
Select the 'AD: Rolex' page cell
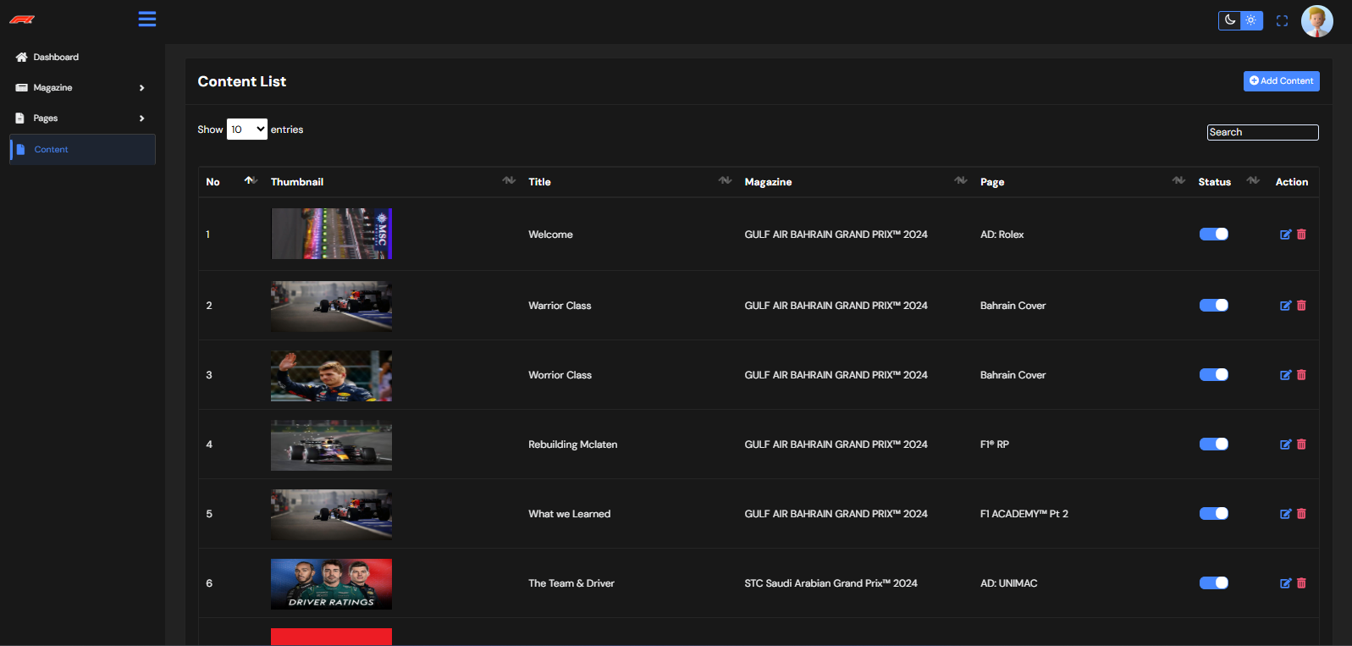point(1002,235)
